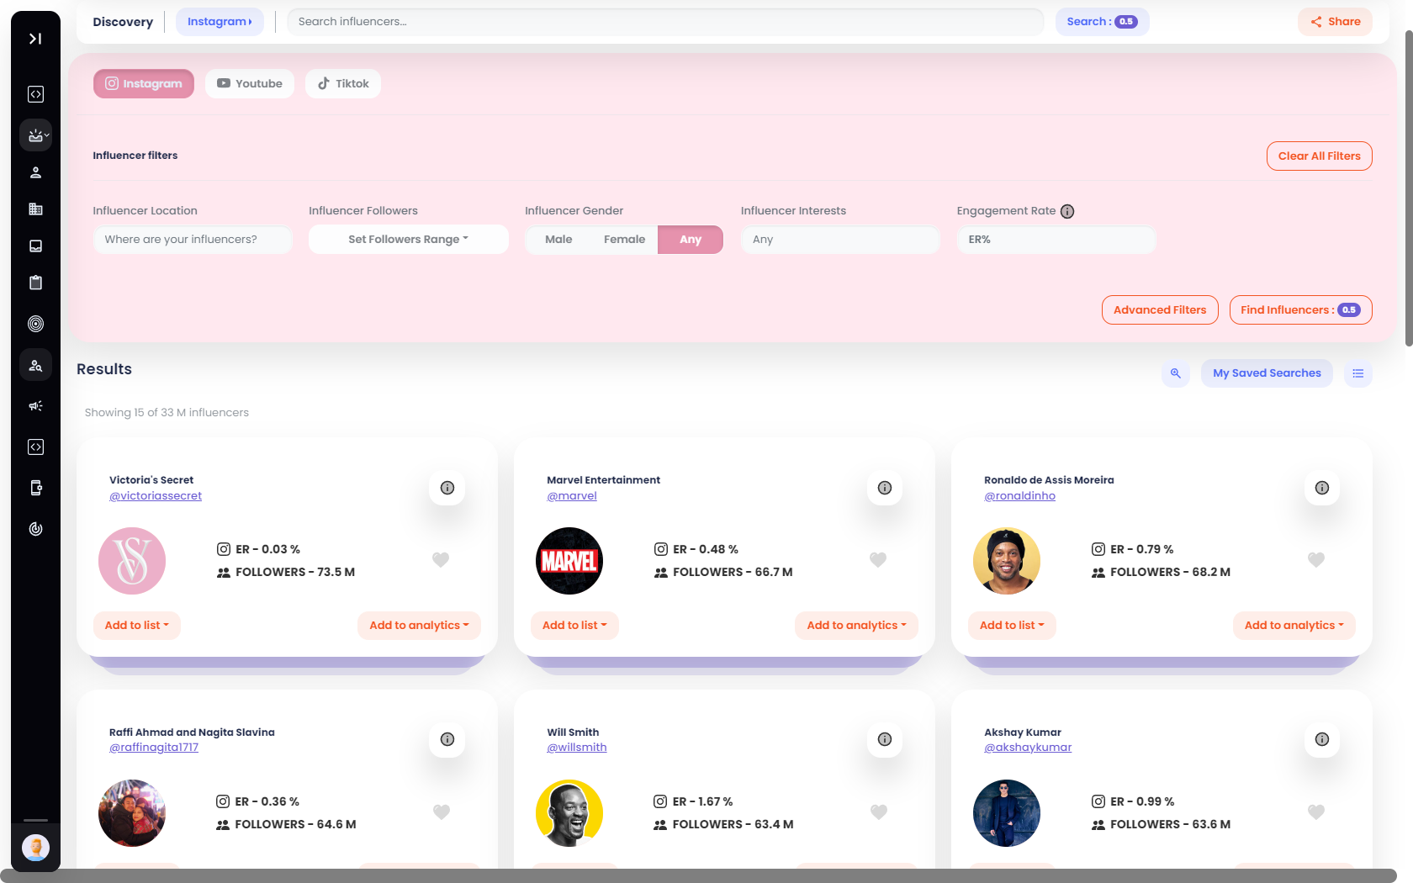Switch to the Tiktok tab
Image resolution: width=1413 pixels, height=883 pixels.
(343, 84)
